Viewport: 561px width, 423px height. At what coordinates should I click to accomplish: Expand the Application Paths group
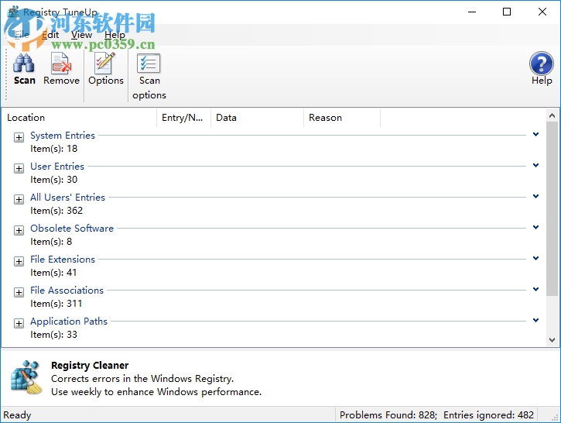(19, 323)
